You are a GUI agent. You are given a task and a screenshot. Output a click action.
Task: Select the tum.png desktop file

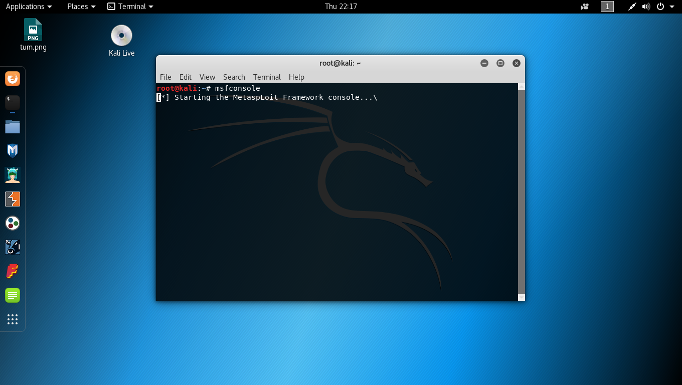click(x=33, y=35)
